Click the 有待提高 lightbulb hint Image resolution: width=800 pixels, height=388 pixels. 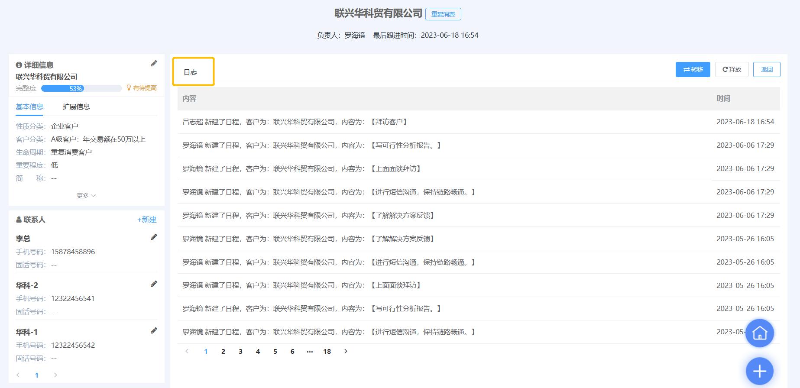coord(142,88)
